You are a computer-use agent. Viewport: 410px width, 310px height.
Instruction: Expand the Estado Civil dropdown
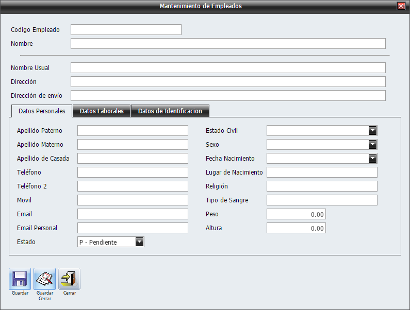coord(373,131)
